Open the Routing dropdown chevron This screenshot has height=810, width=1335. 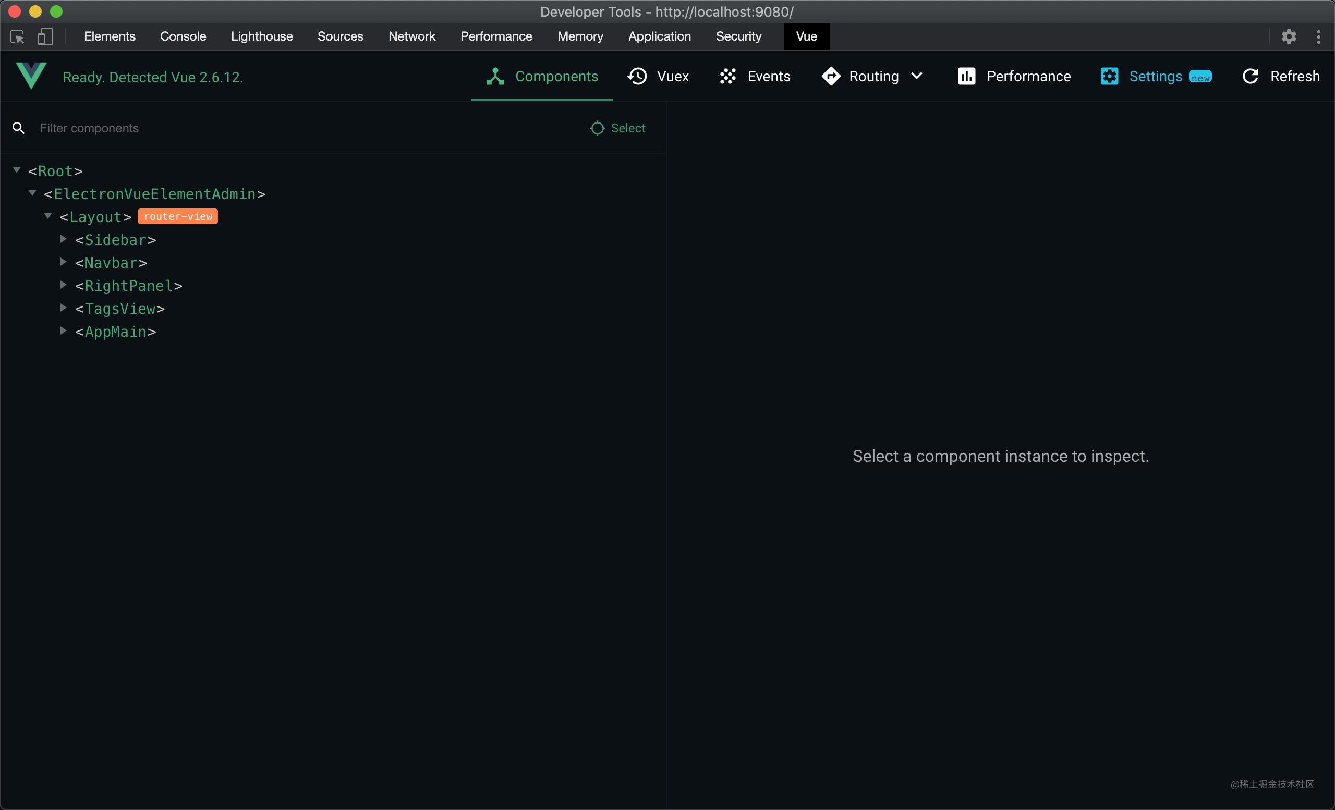(917, 76)
